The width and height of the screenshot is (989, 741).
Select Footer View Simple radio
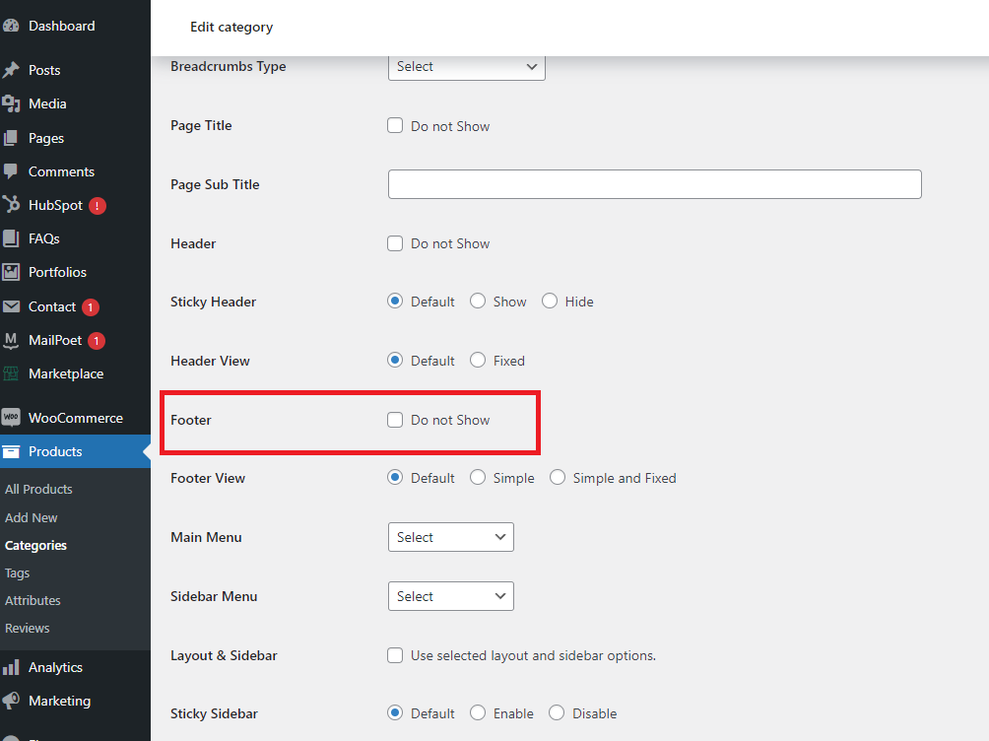click(x=478, y=477)
